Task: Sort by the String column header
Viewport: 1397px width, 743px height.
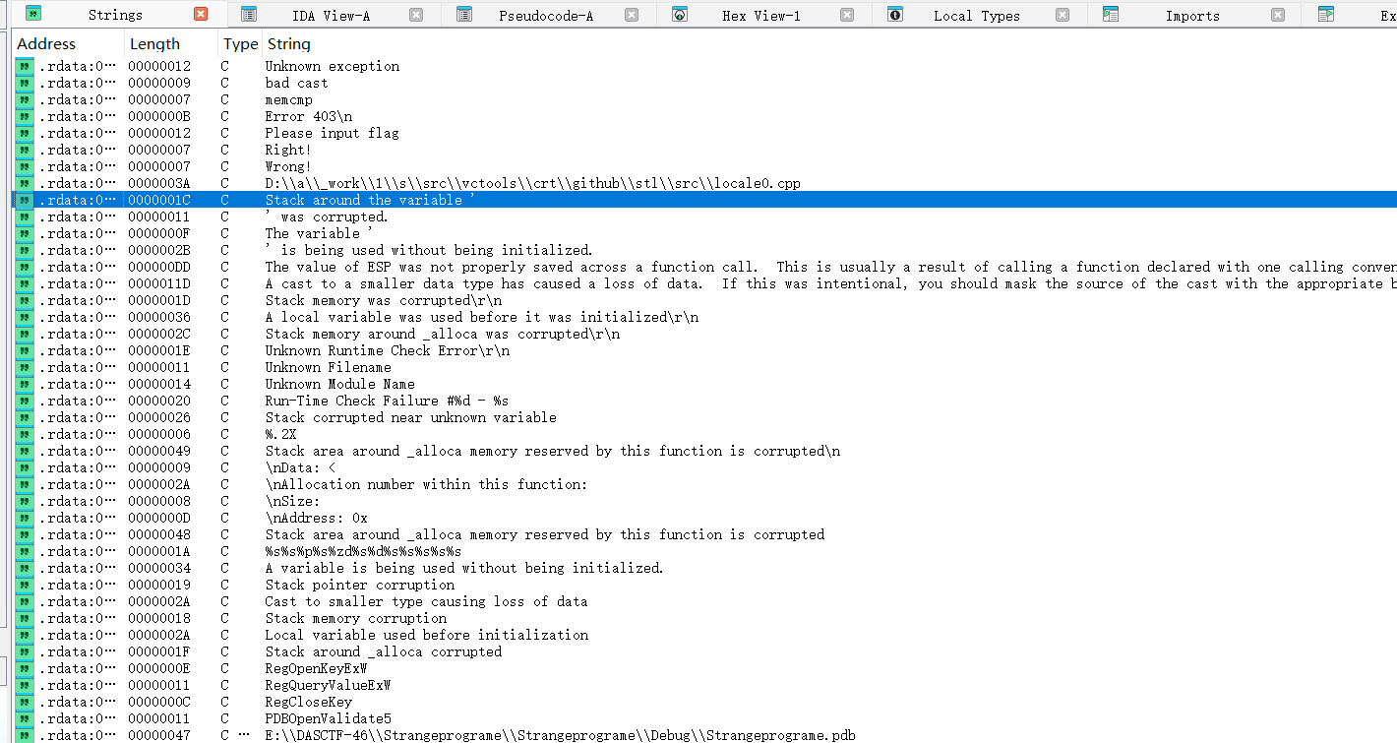Action: pyautogui.click(x=288, y=43)
